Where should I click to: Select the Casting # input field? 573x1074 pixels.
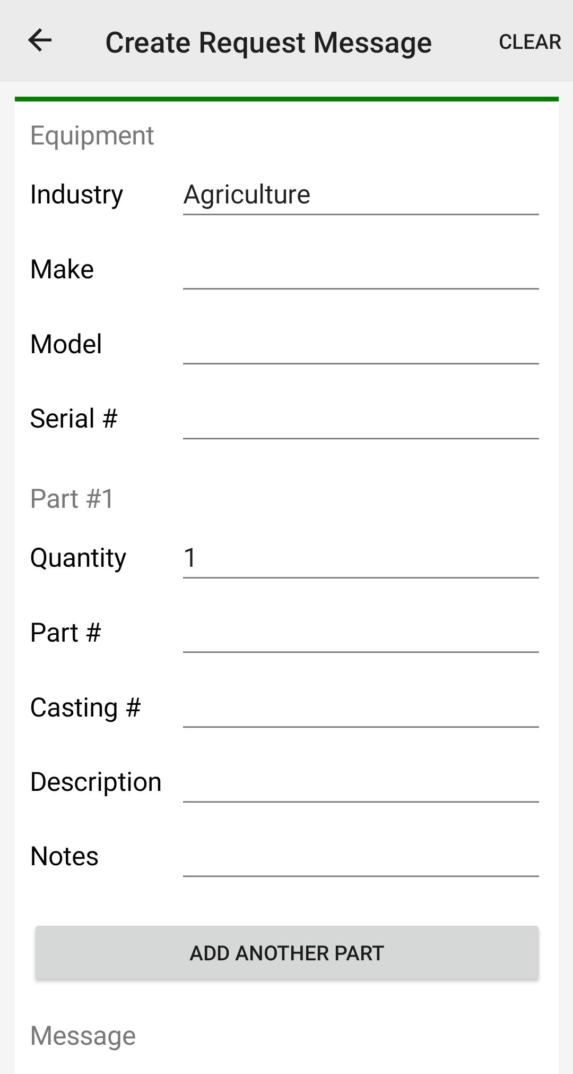(x=360, y=708)
